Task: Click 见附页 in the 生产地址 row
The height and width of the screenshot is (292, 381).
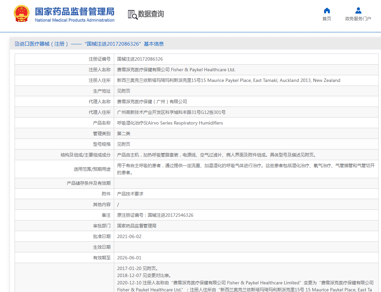Action: 123,91
